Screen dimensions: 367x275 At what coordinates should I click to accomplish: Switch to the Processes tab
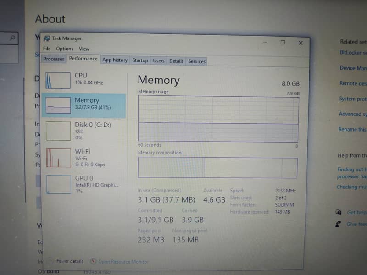[x=54, y=59]
